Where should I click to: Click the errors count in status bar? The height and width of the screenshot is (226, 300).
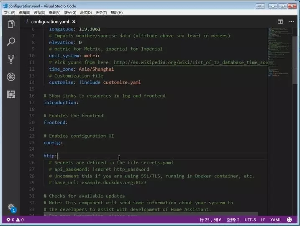[x=10, y=220]
